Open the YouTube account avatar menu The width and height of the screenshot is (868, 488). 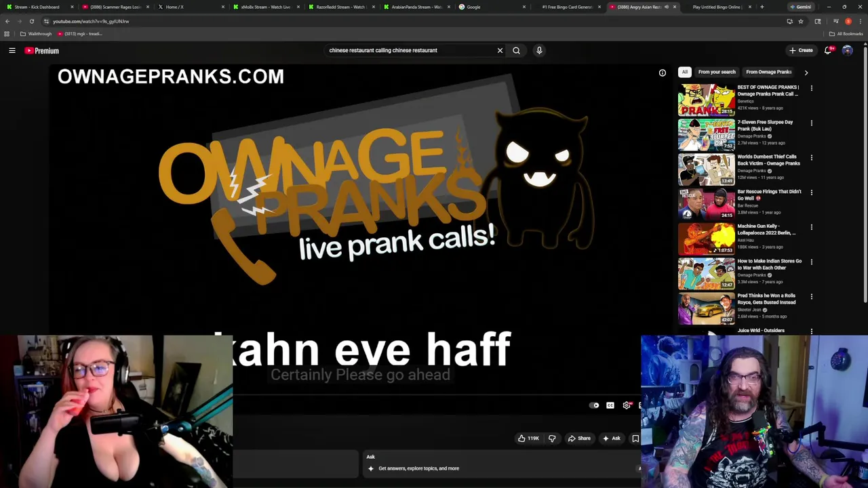(x=847, y=50)
